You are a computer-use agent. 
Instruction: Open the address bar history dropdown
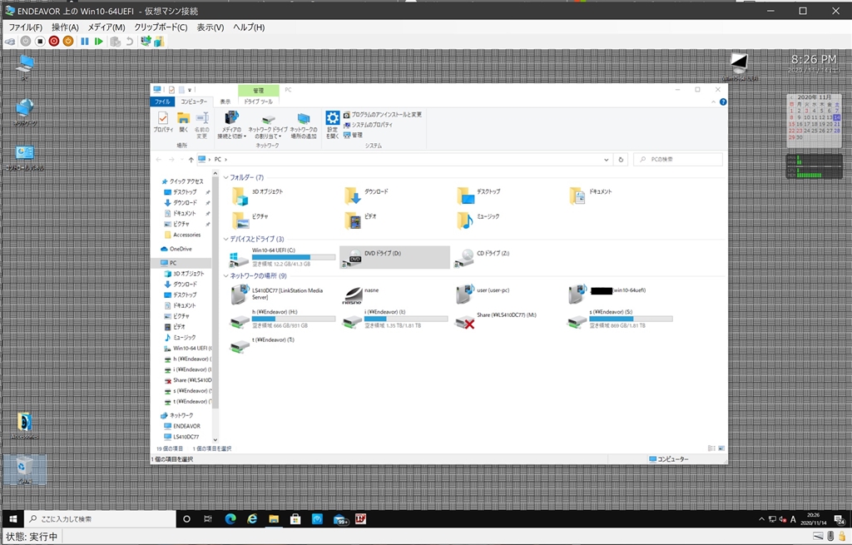point(606,160)
